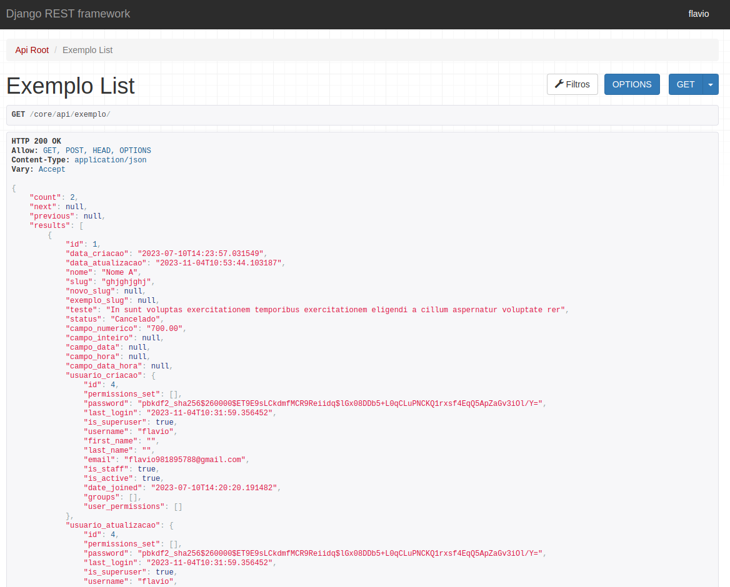Click the "campo_data" key
The width and height of the screenshot is (730, 587).
92,347
